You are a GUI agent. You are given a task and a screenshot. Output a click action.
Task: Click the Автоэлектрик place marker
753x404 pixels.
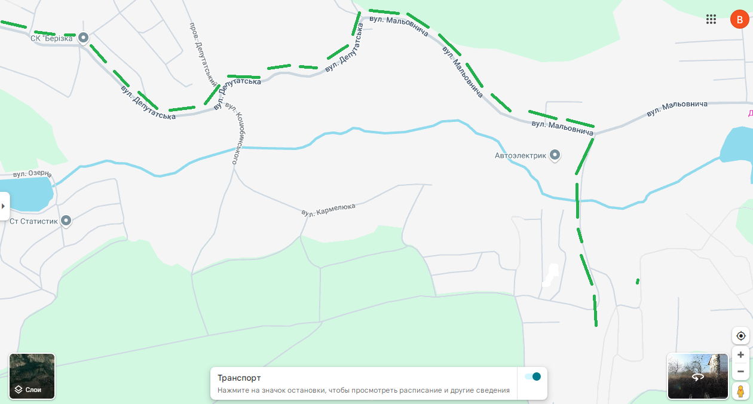tap(555, 155)
